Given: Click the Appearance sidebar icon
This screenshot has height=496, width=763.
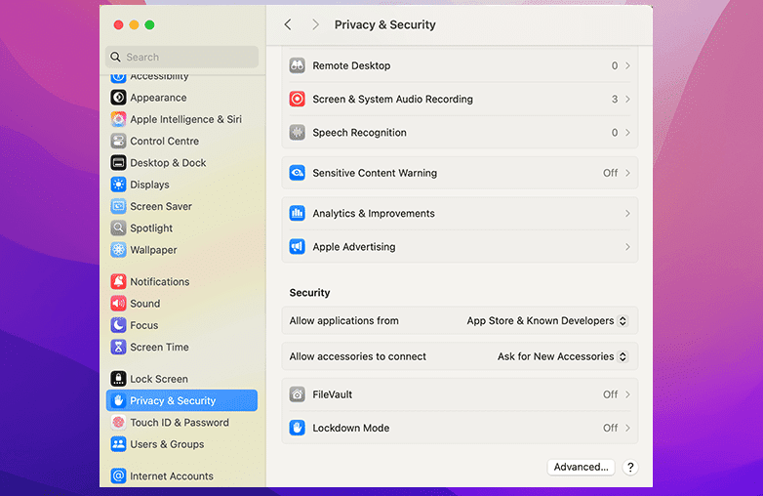Looking at the screenshot, I should click(x=118, y=98).
